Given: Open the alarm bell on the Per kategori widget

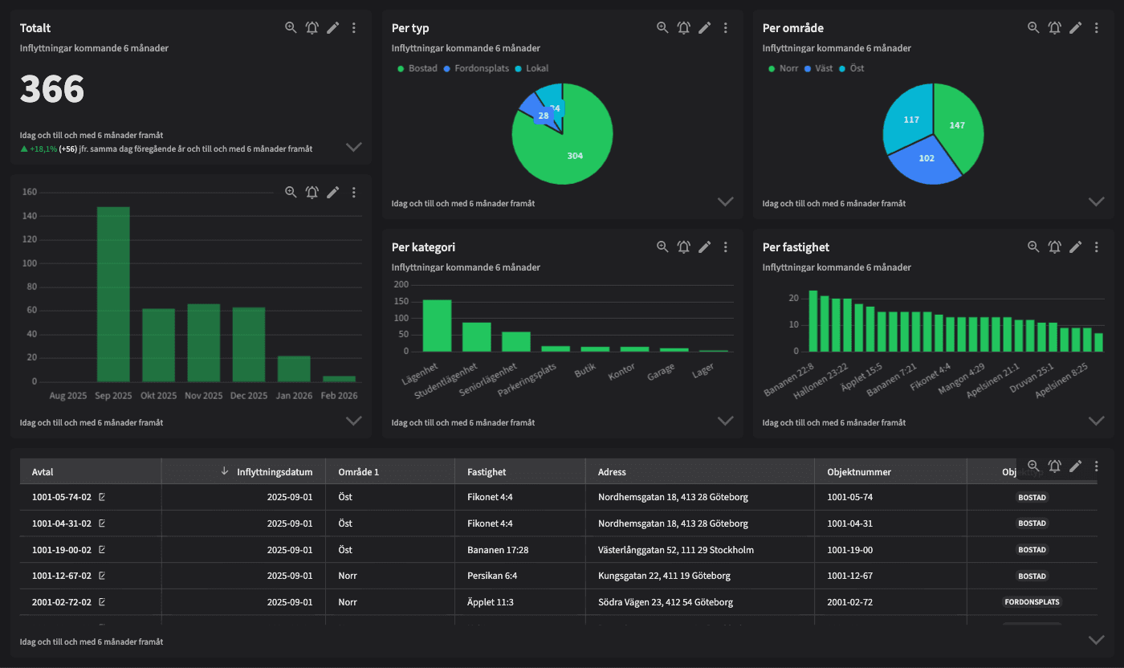Looking at the screenshot, I should click(683, 246).
